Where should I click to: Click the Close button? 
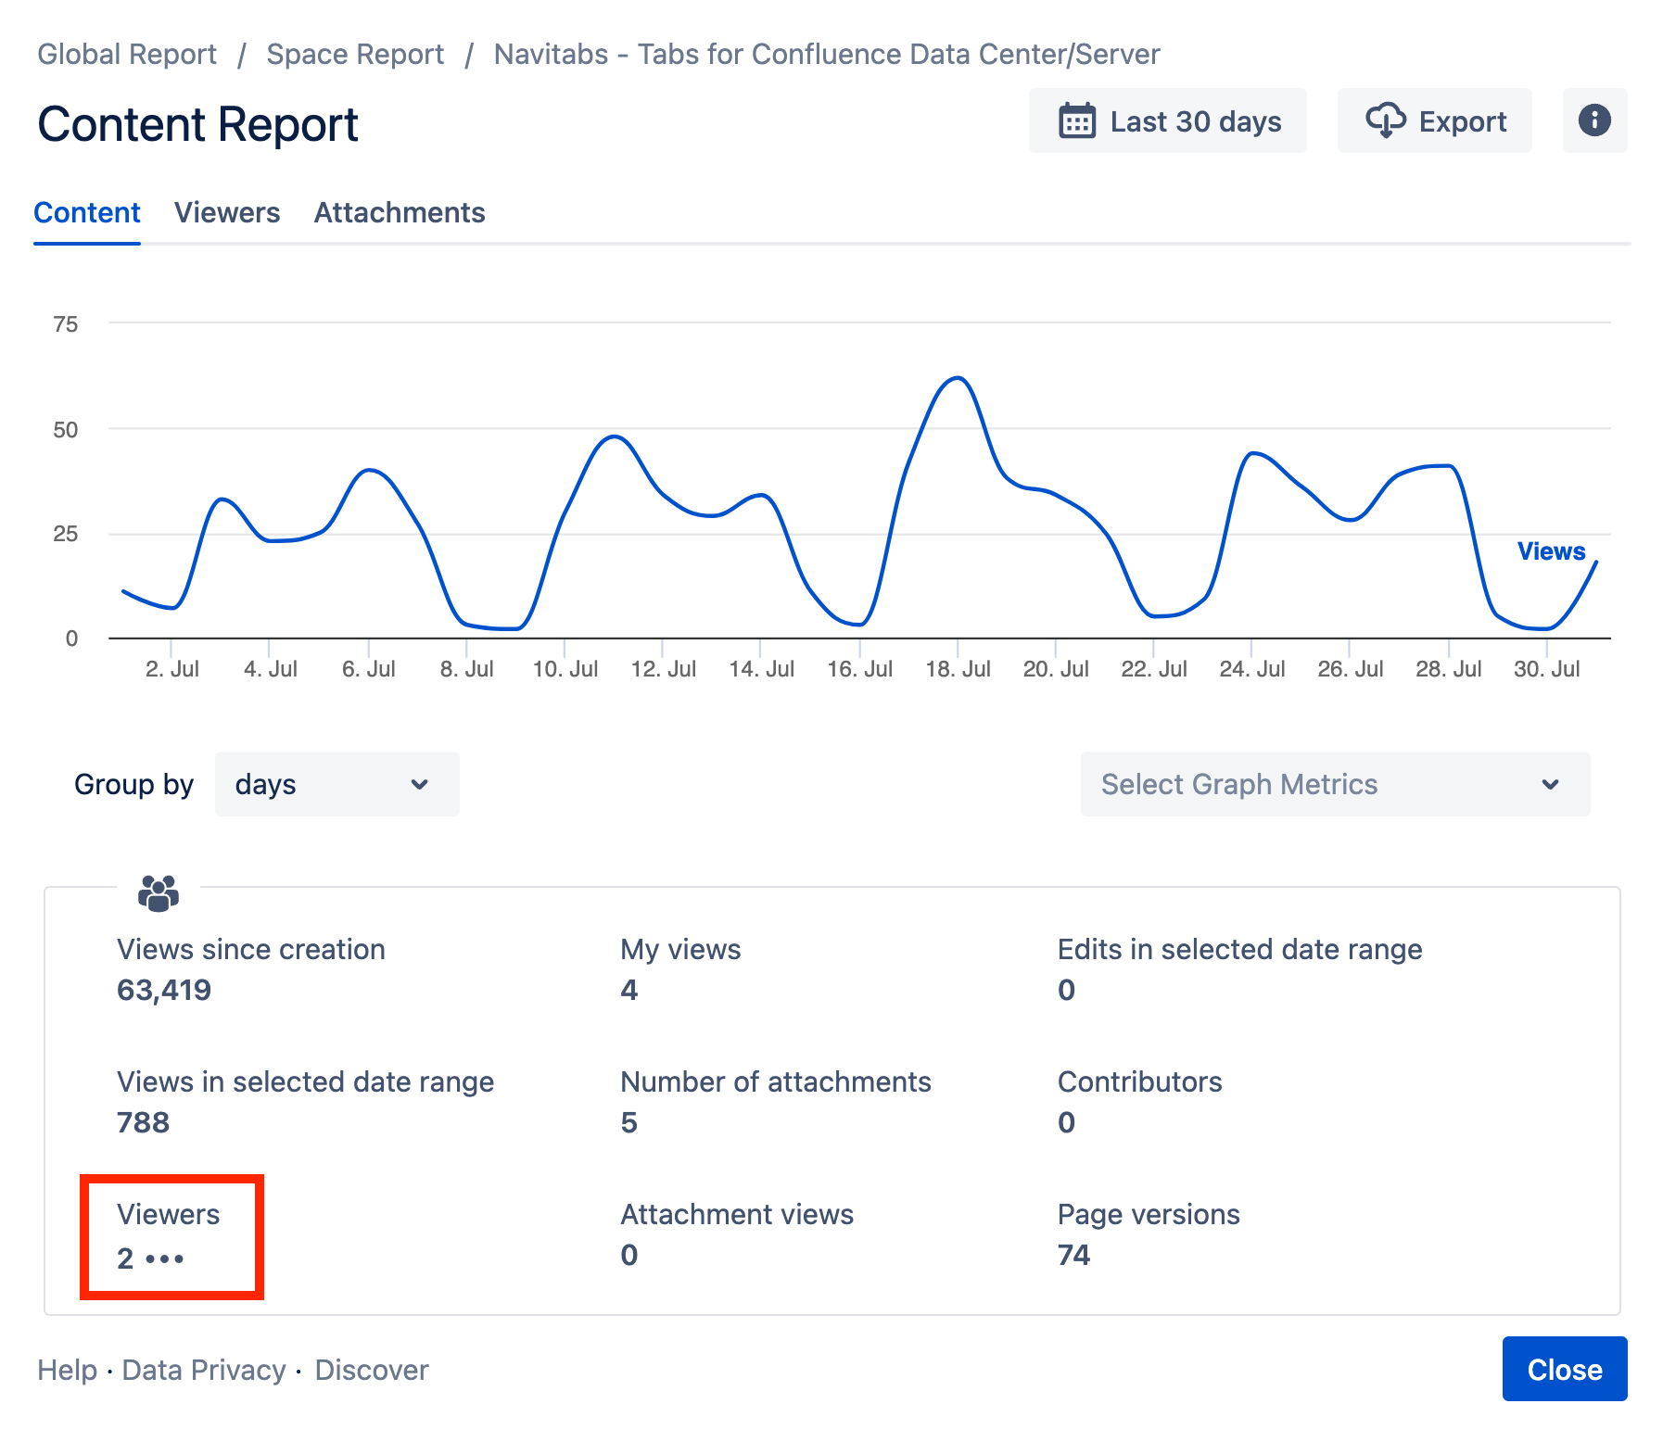(x=1564, y=1369)
